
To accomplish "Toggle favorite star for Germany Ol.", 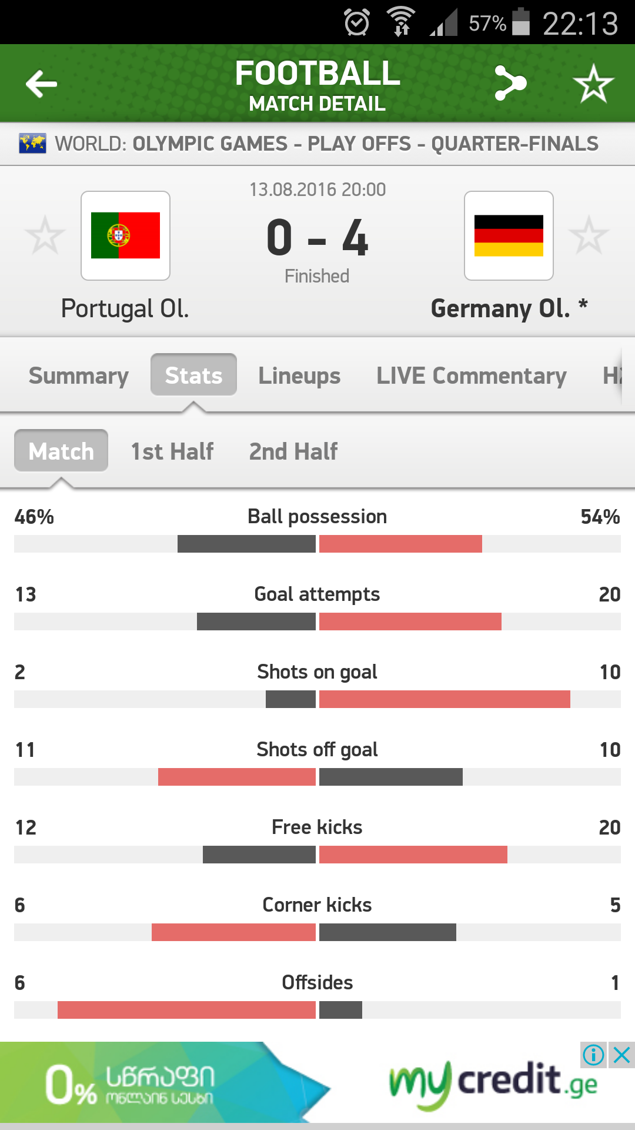I will coord(589,235).
